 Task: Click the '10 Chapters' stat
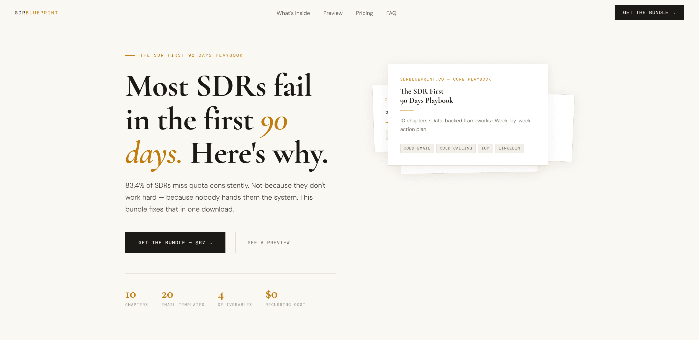[x=136, y=298]
